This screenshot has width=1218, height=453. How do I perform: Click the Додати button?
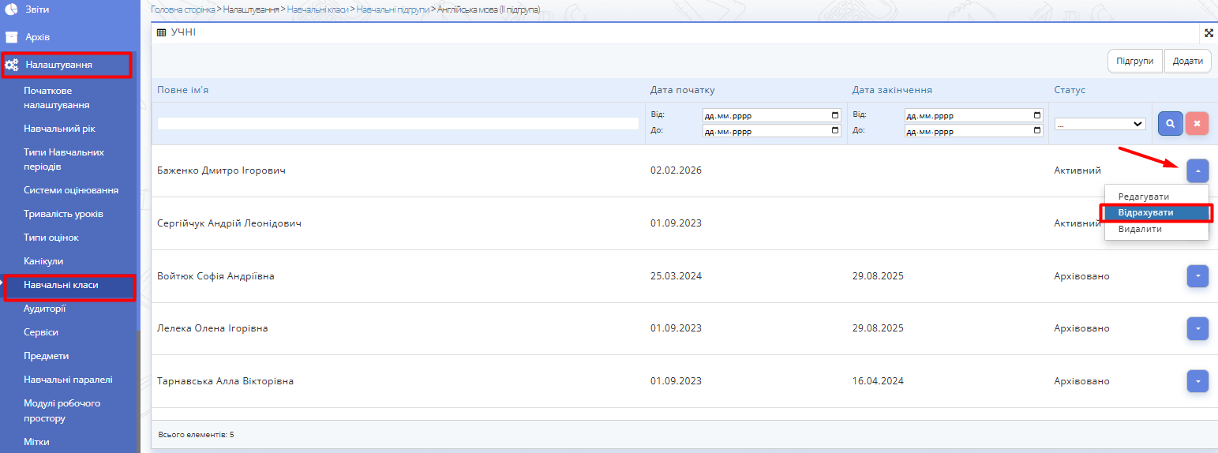point(1187,61)
